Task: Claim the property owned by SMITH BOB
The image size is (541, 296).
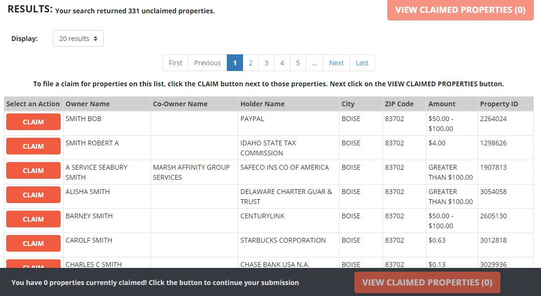Action: point(33,122)
